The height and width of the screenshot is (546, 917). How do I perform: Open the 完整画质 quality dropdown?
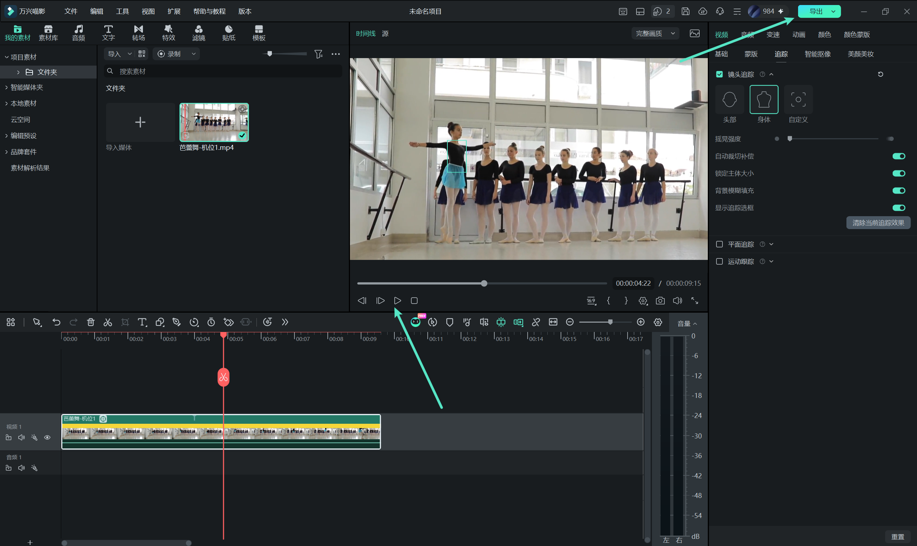click(x=655, y=33)
